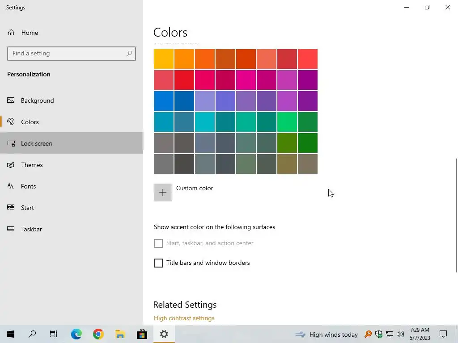Click 'Show accent color on the following surfaces' text
The width and height of the screenshot is (458, 343).
[x=214, y=227]
